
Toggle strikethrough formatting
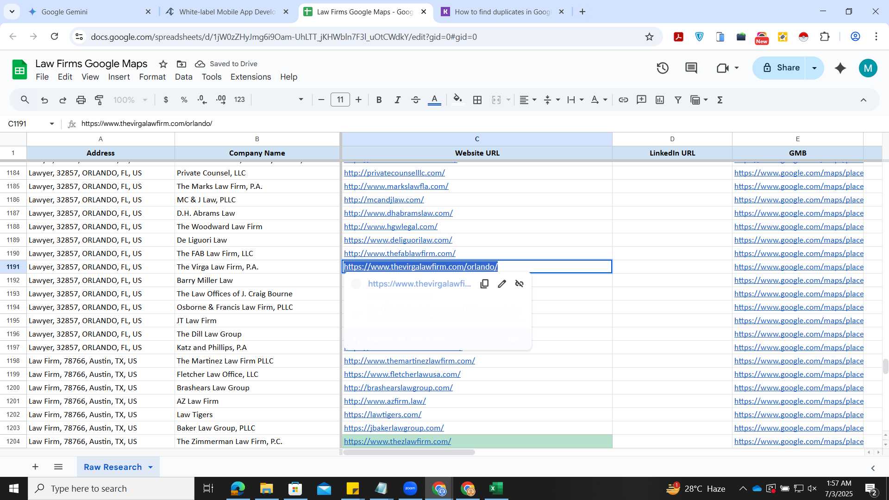(x=416, y=100)
